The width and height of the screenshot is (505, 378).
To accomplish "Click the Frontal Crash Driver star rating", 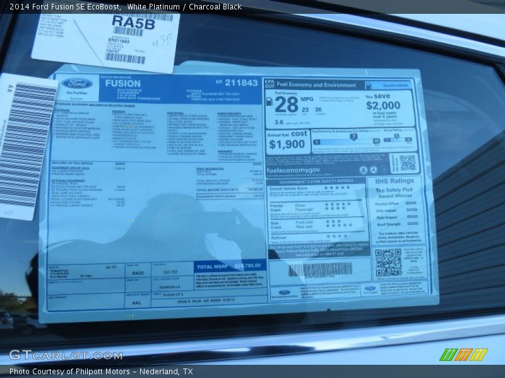I will tap(338, 204).
